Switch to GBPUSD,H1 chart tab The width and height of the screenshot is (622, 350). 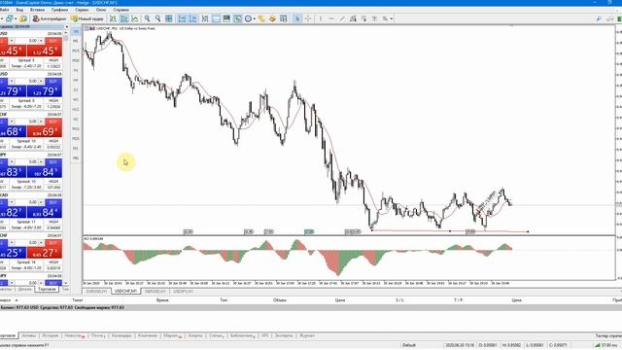pos(155,292)
